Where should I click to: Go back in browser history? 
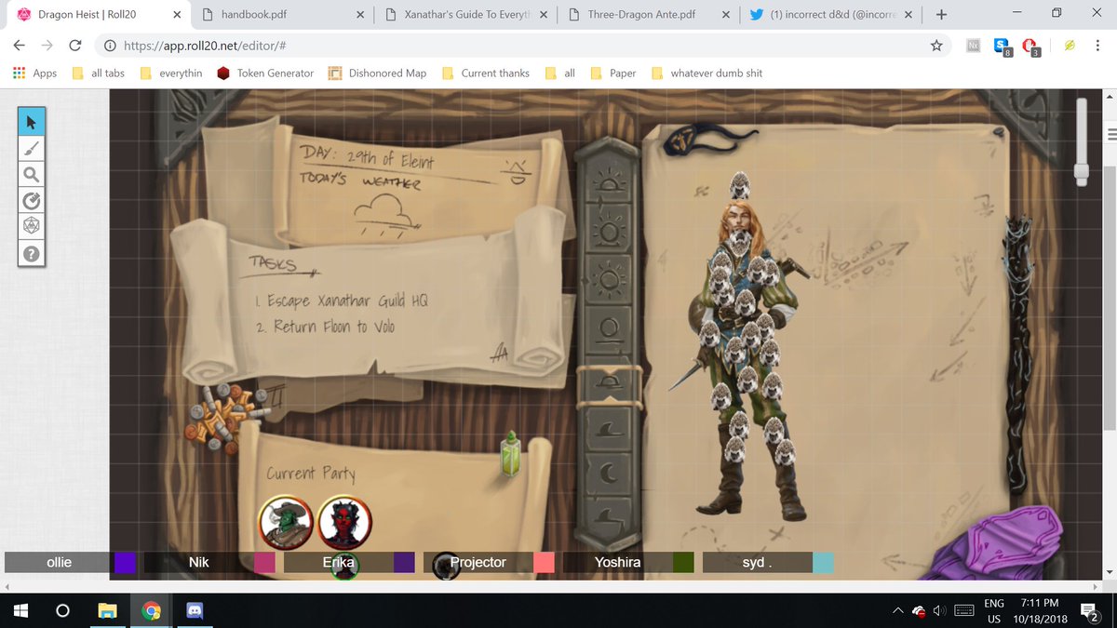click(x=19, y=46)
